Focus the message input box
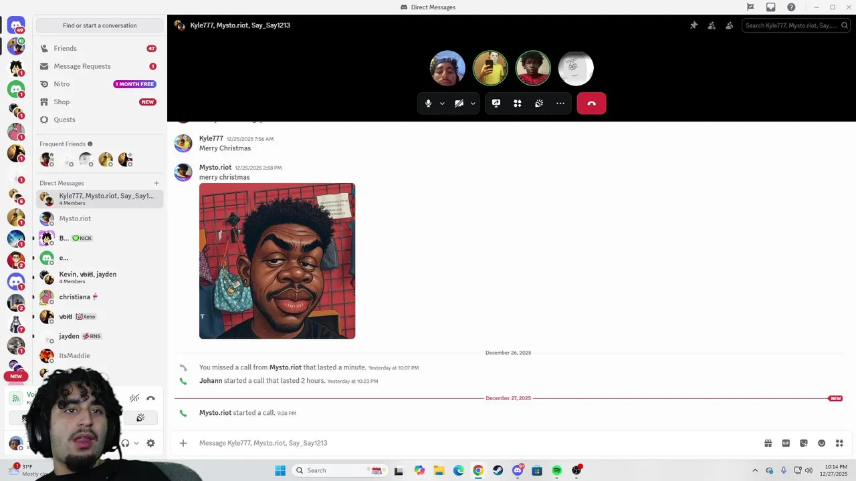This screenshot has width=856, height=481. (x=478, y=443)
